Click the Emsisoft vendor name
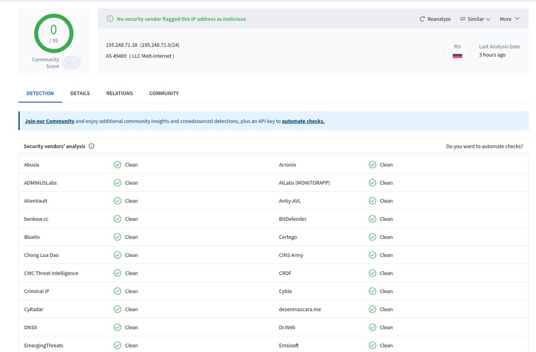Viewport: 536px width, 352px height. [x=289, y=346]
